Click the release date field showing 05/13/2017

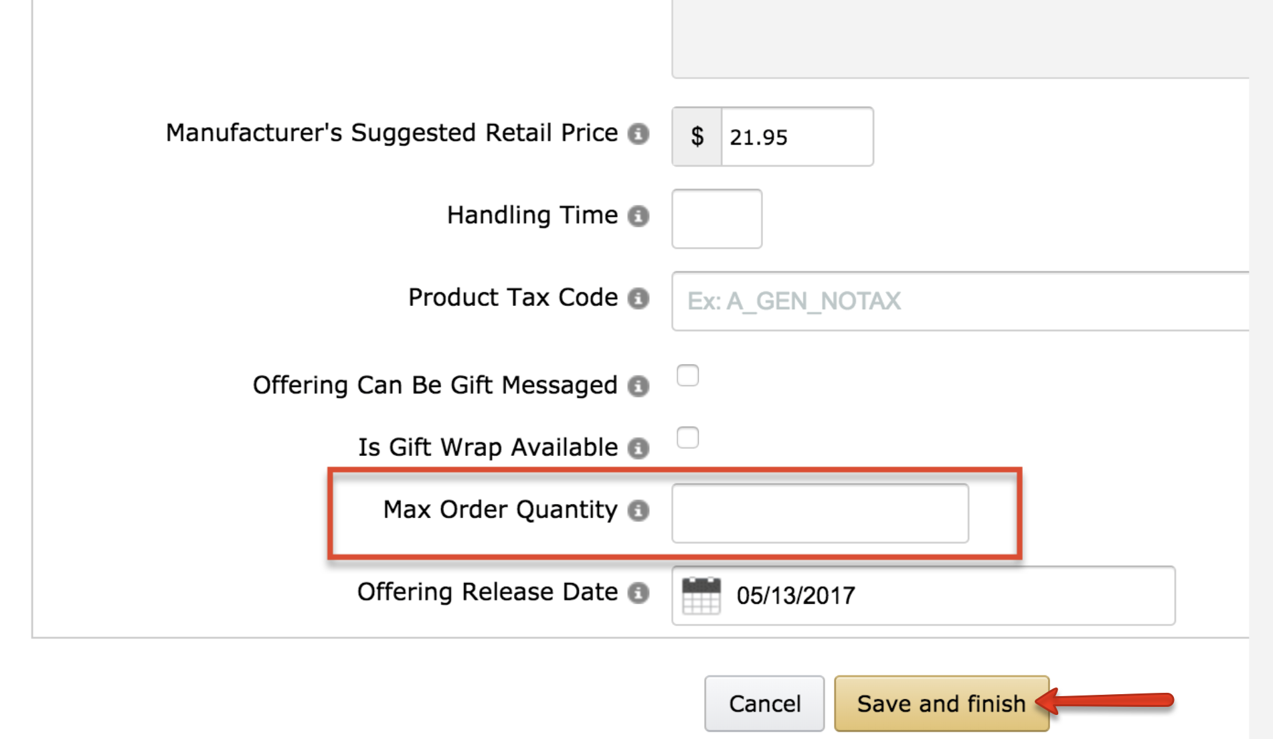point(950,596)
